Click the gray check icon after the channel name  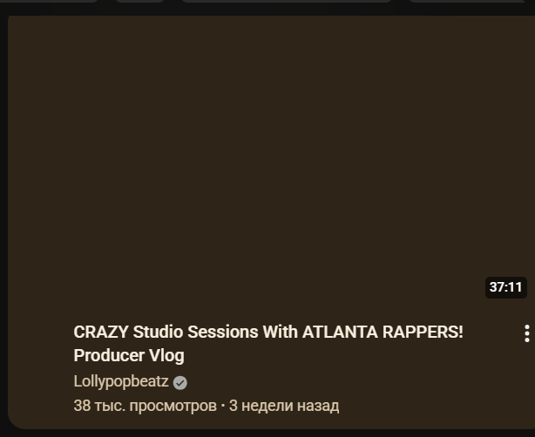coord(180,382)
